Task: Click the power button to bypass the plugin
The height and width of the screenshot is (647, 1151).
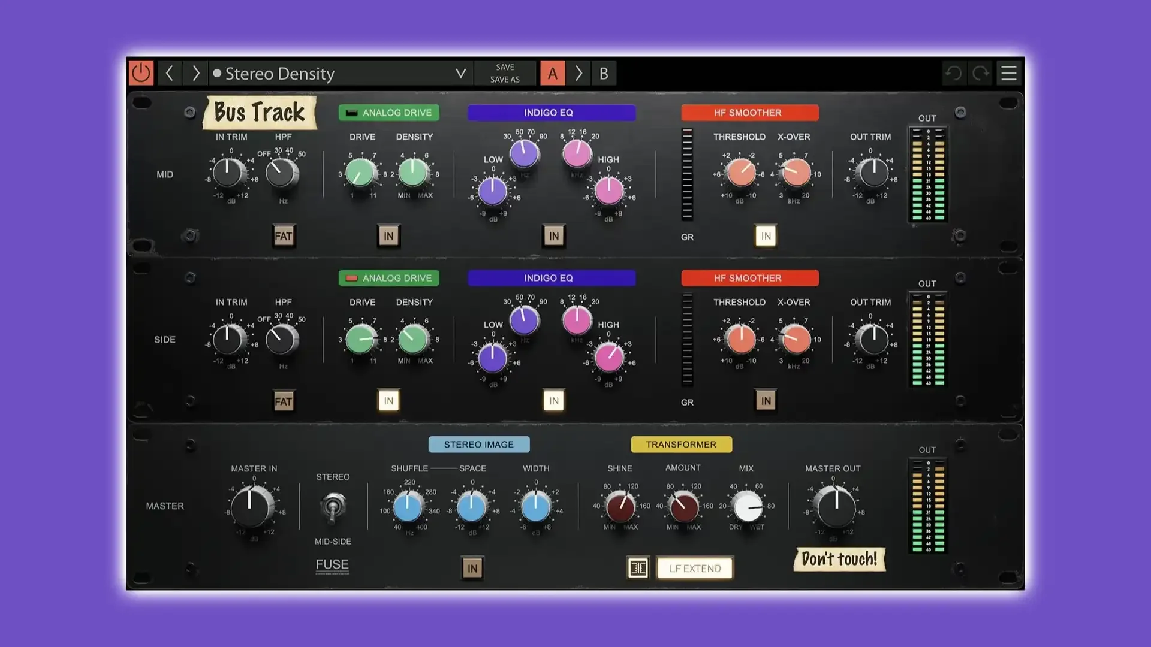Action: 141,73
